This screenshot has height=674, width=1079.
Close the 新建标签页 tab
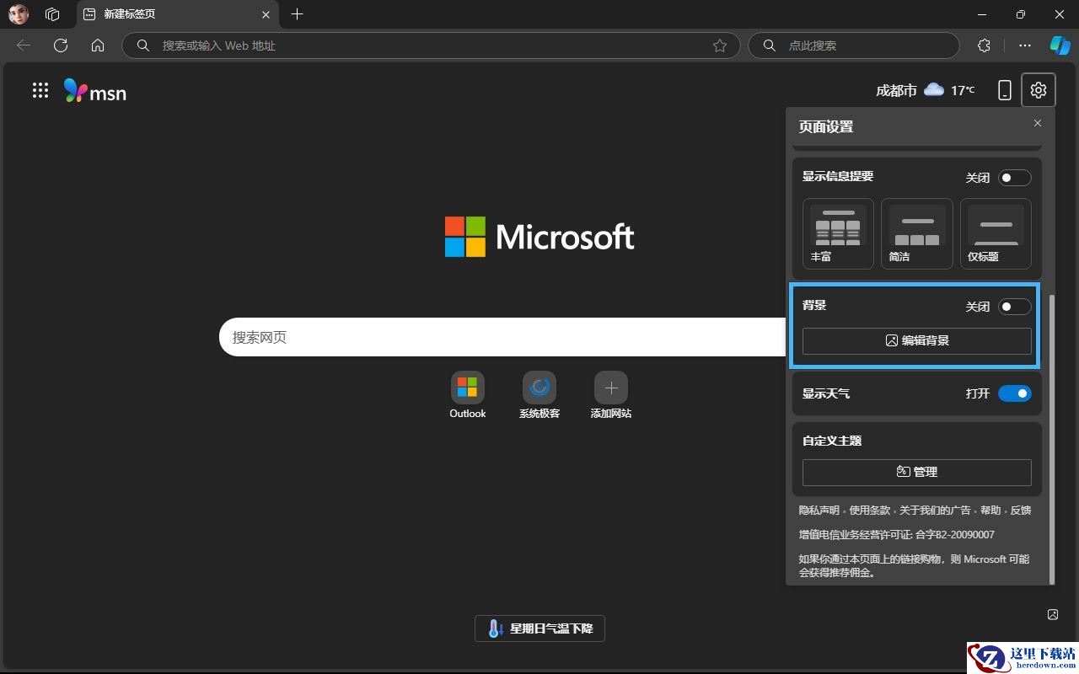pyautogui.click(x=266, y=14)
